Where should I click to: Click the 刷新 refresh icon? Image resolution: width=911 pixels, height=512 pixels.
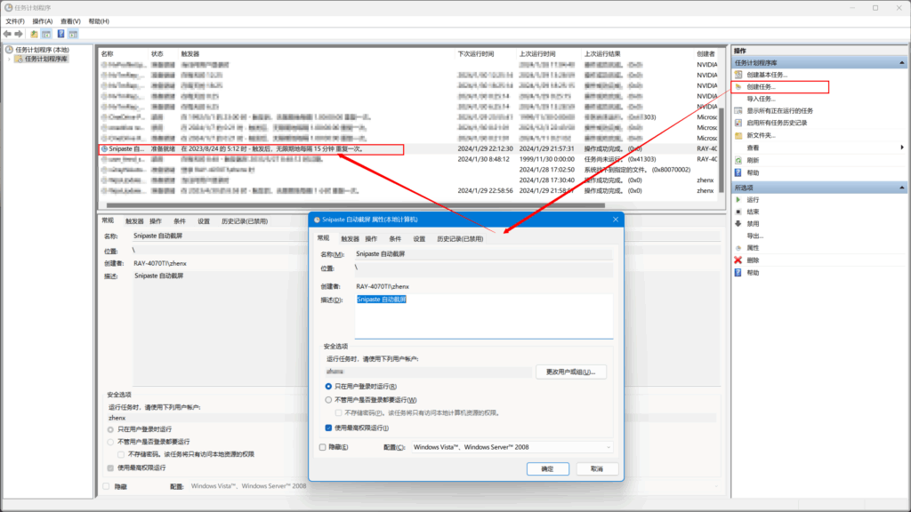click(738, 160)
